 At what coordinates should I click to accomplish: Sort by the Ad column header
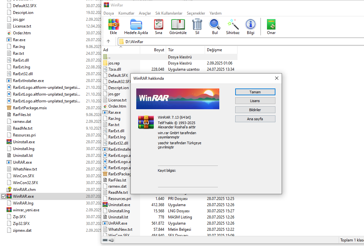pyautogui.click(x=121, y=50)
